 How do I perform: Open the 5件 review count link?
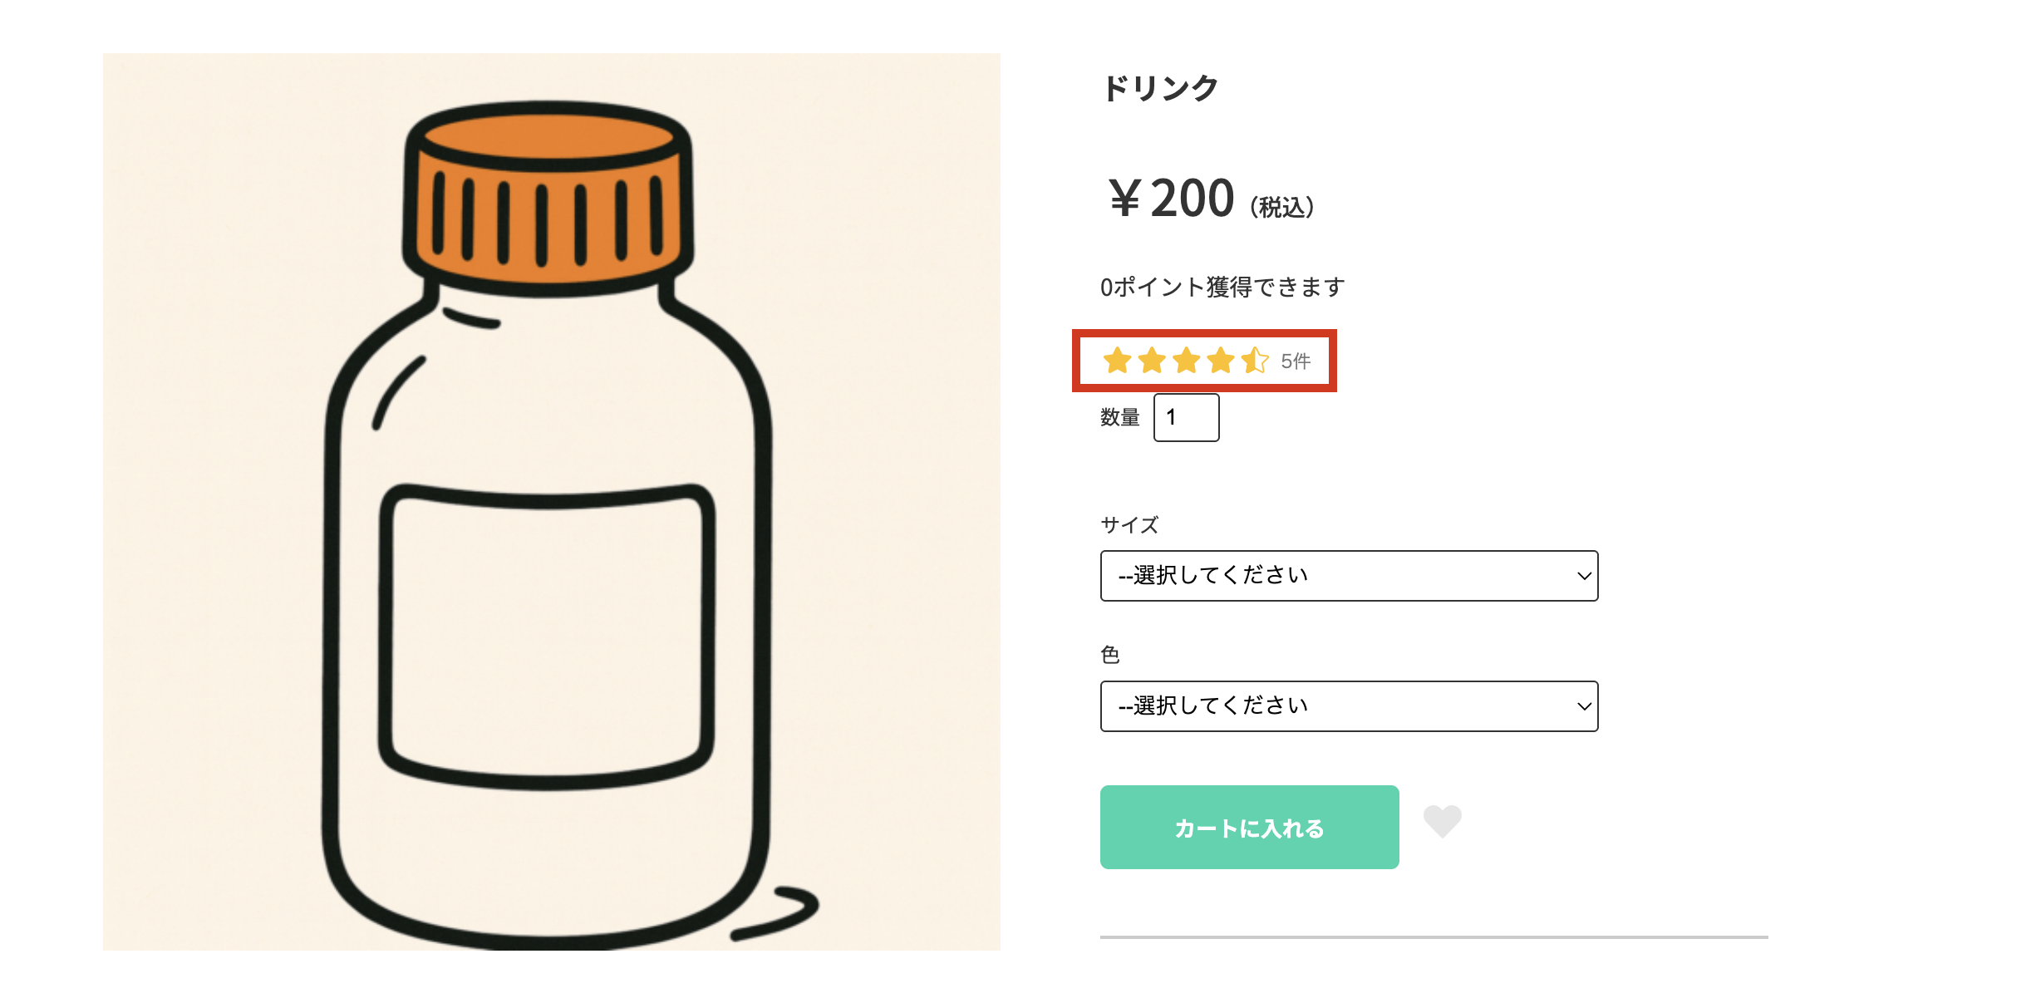tap(1296, 361)
